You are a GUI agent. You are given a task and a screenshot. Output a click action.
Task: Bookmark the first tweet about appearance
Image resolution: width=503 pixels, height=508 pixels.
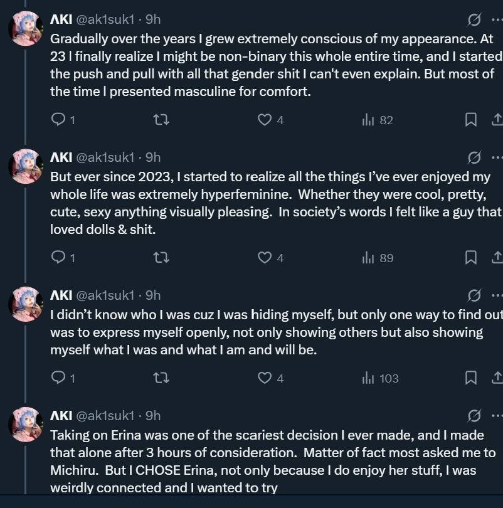470,119
